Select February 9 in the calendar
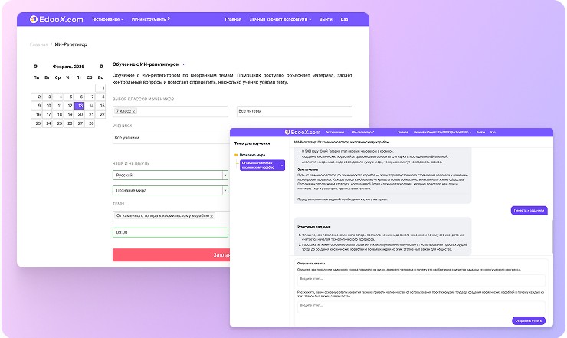567x338 pixels. (x=36, y=106)
